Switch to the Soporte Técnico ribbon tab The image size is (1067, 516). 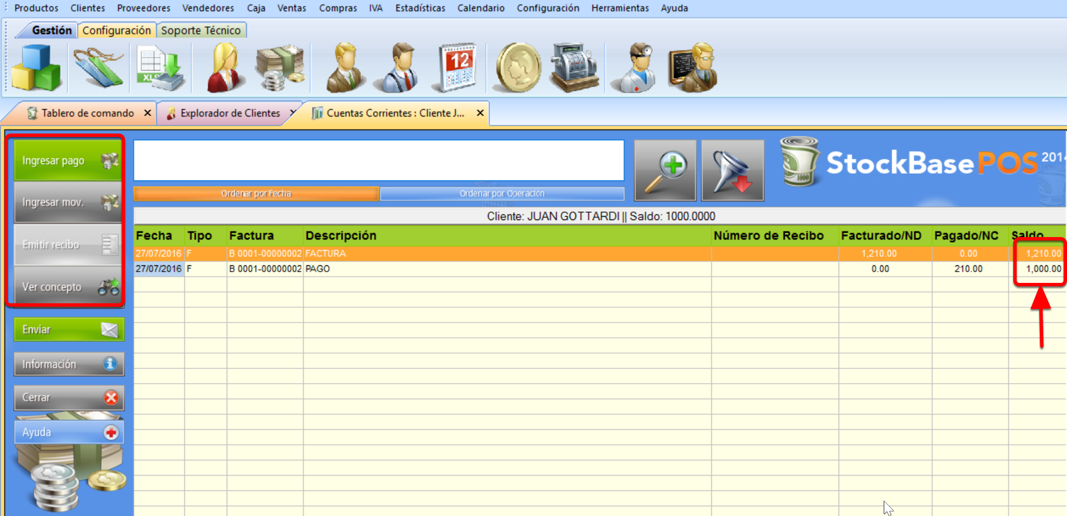tap(201, 30)
